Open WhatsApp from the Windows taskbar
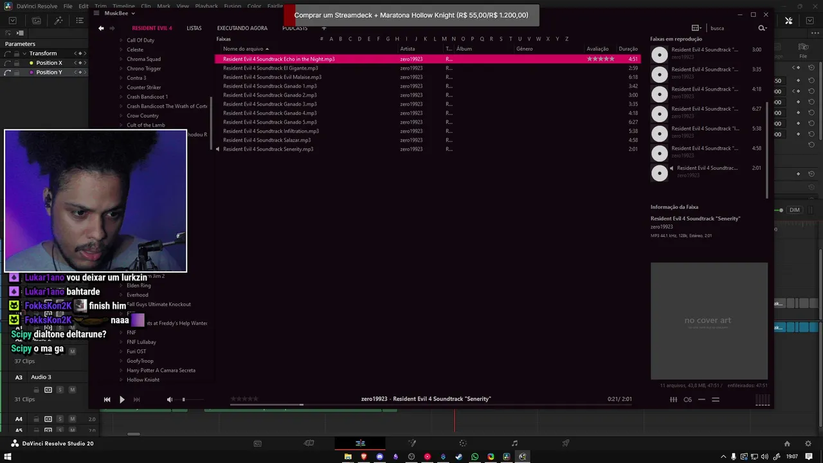This screenshot has height=463, width=823. tap(475, 457)
